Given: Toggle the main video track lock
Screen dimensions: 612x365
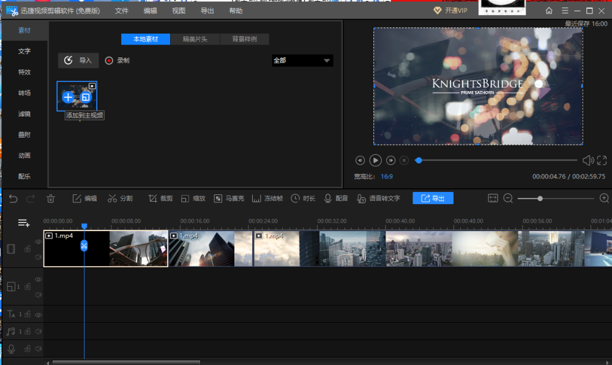Looking at the screenshot, I should pyautogui.click(x=28, y=249).
